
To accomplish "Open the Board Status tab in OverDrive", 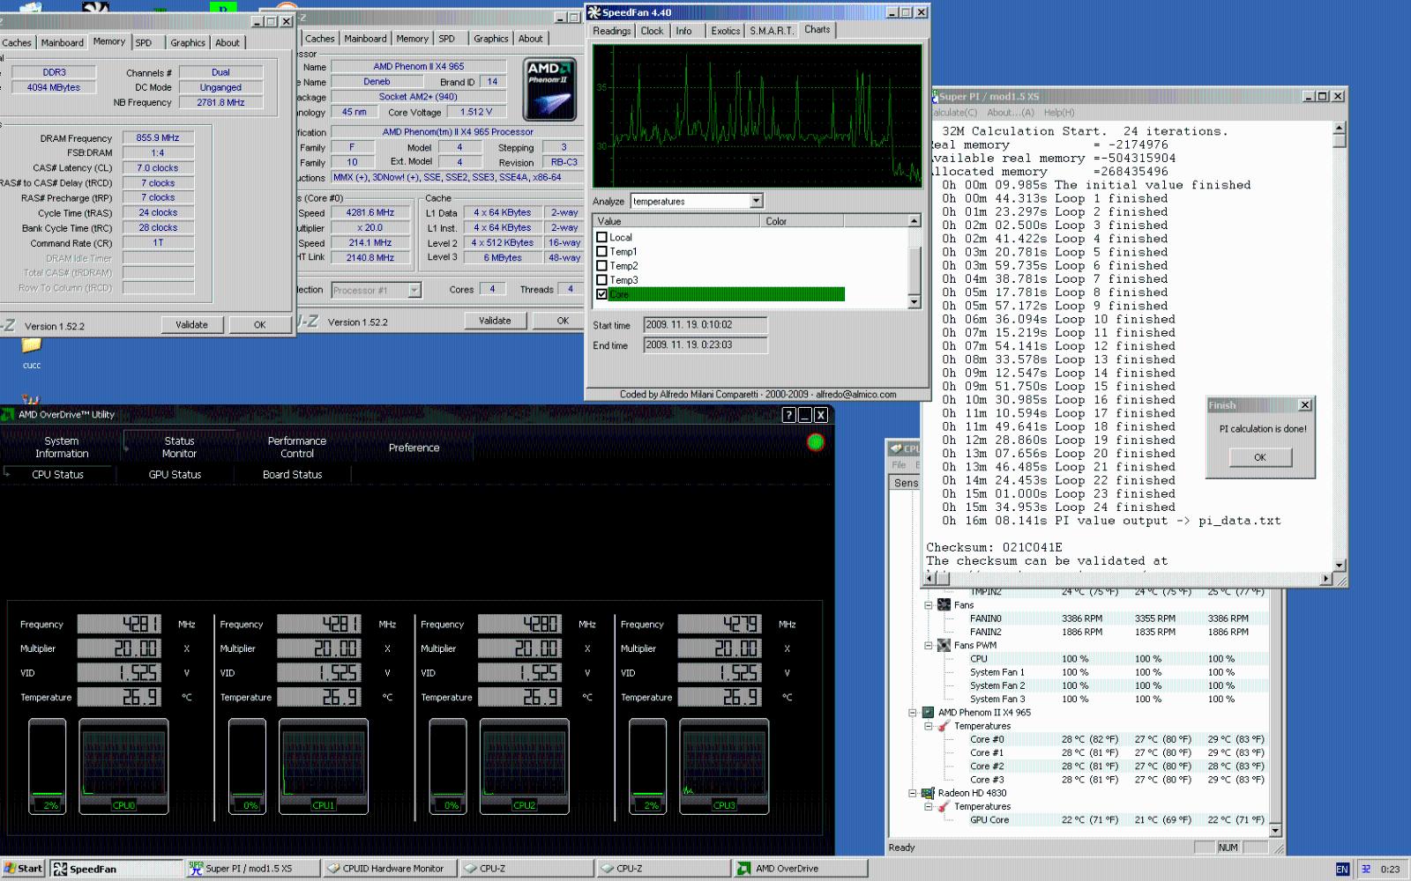I will 292,474.
